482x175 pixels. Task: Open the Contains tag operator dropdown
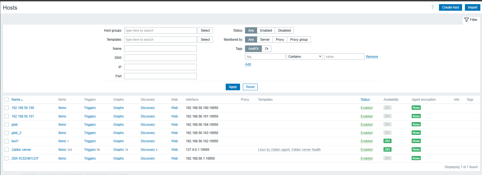click(x=305, y=57)
